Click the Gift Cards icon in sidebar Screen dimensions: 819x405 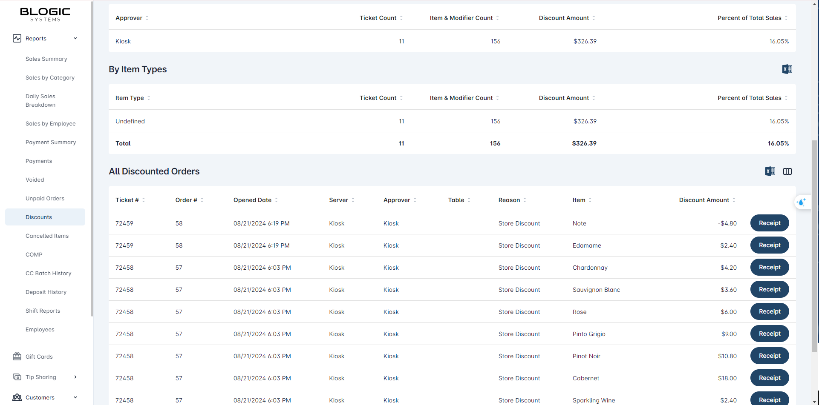(17, 357)
